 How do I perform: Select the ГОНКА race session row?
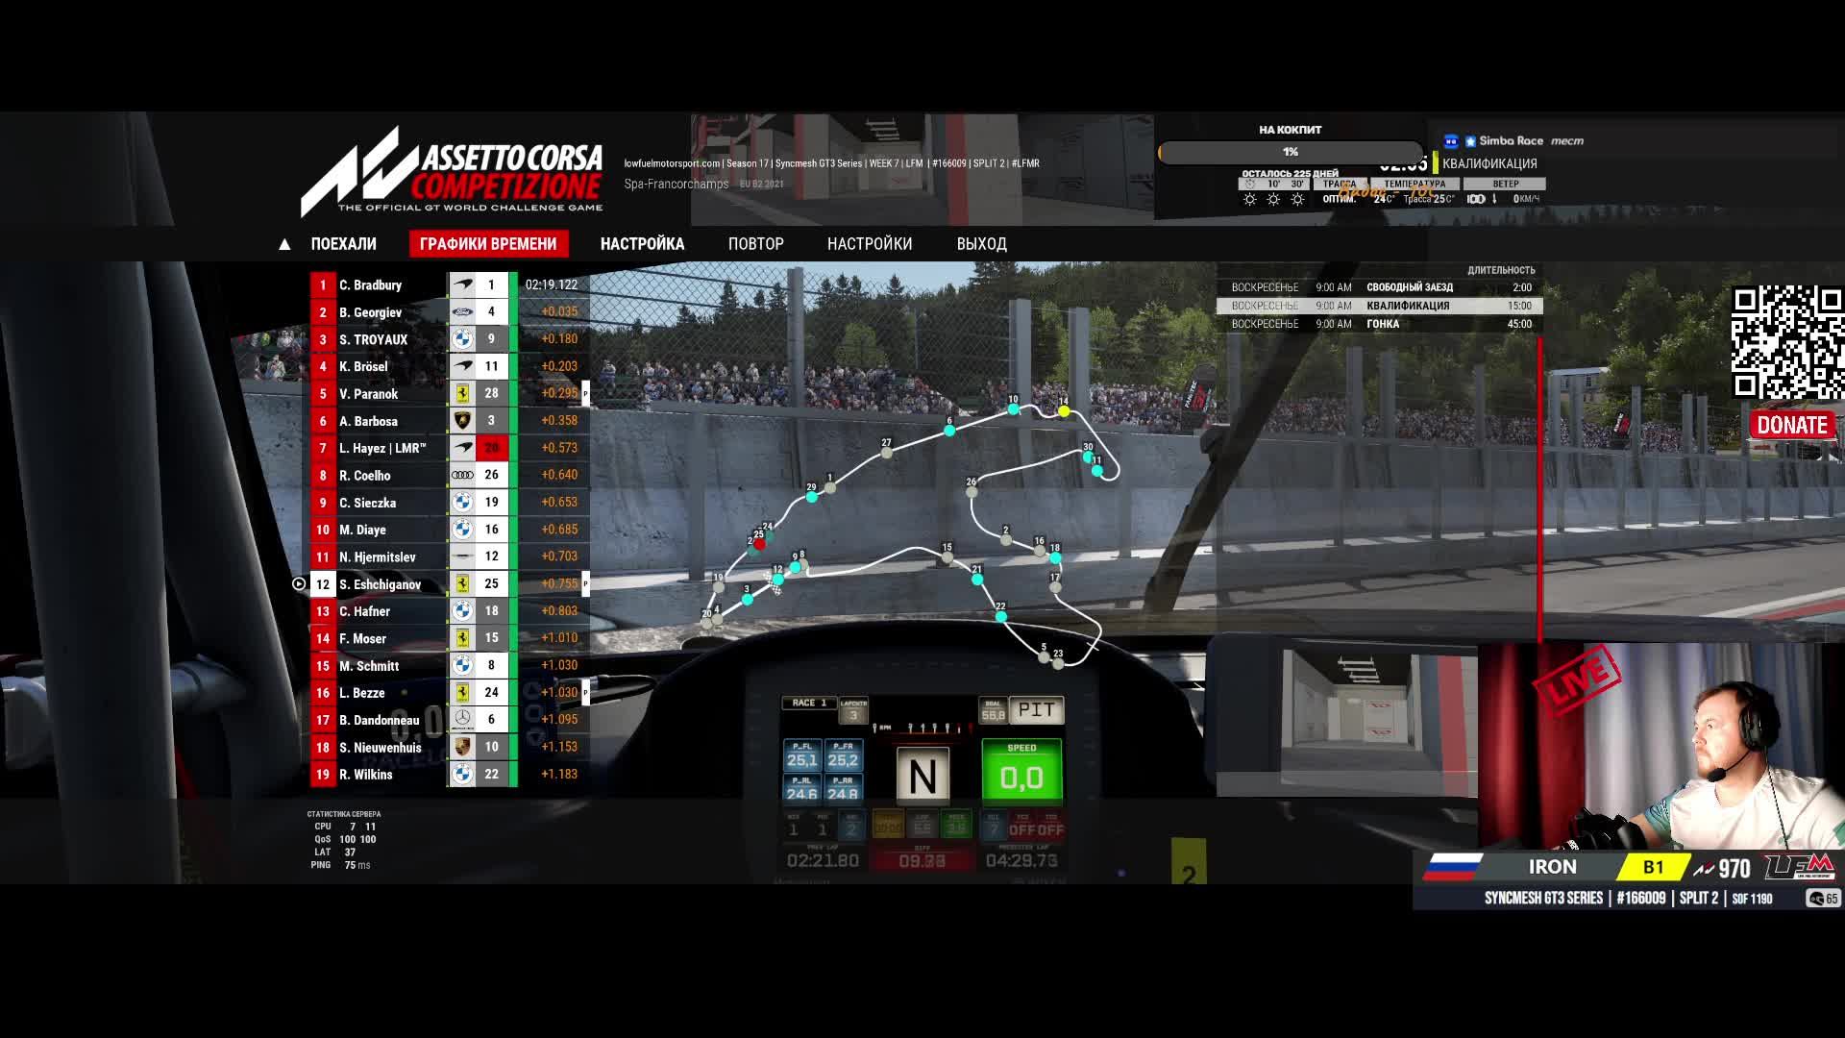pos(1379,324)
